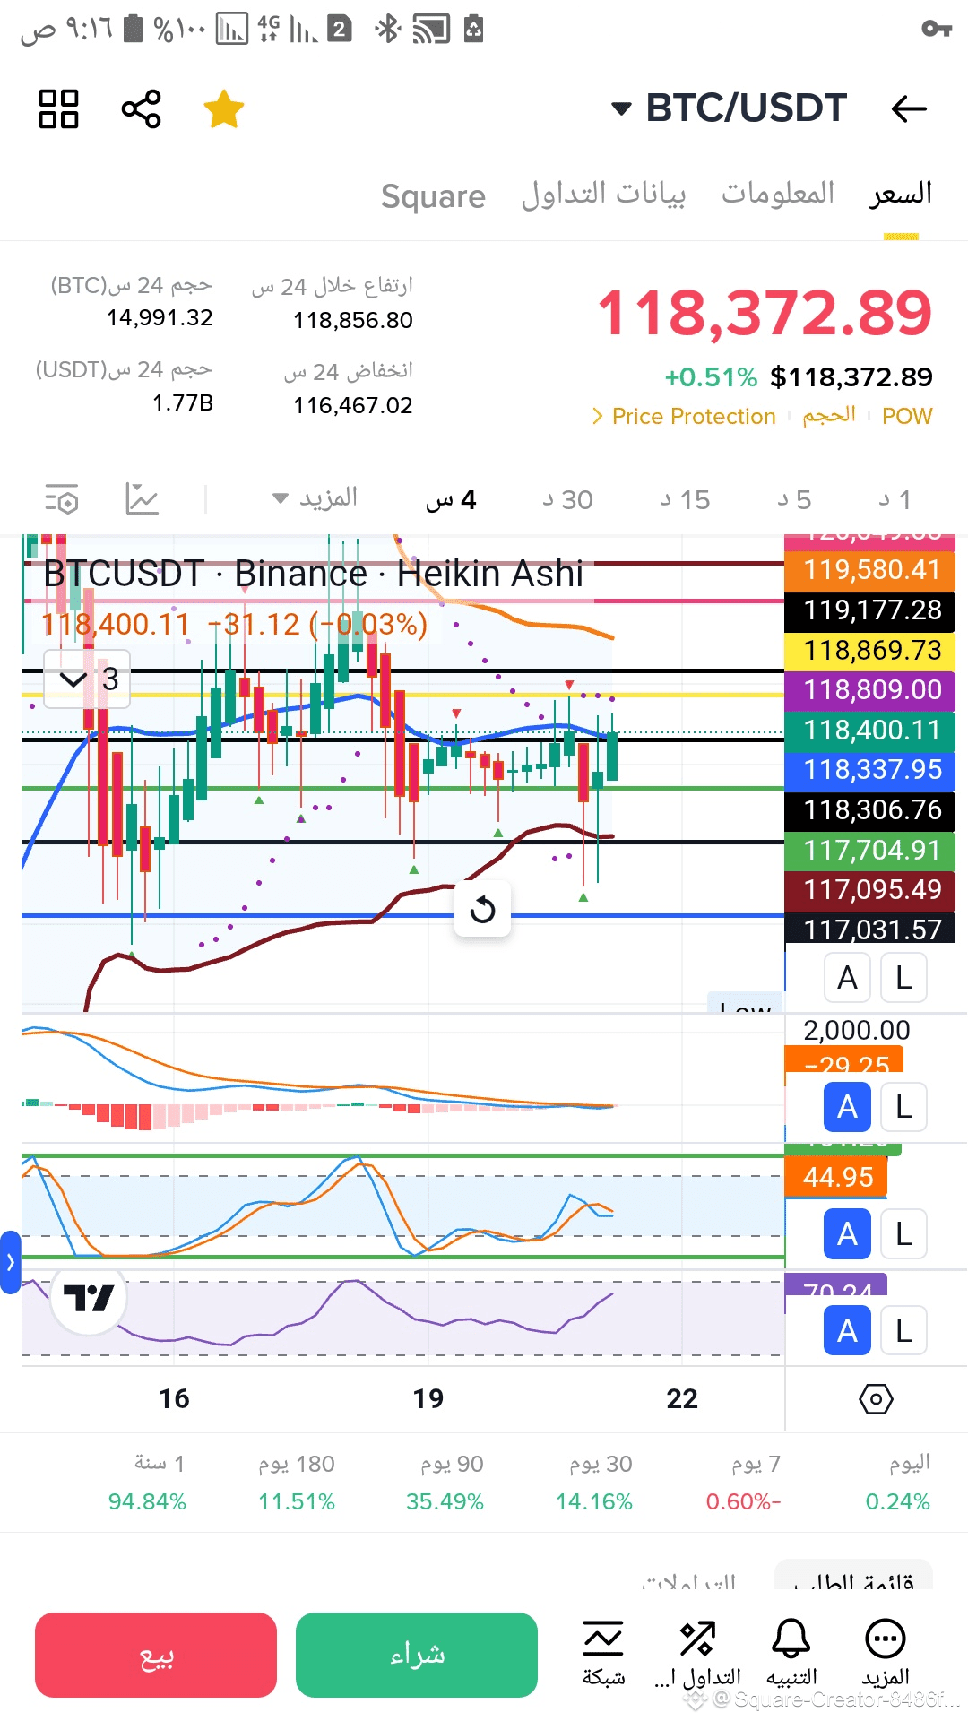Select the 5 د timeframe
This screenshot has width=968, height=1721.
tap(795, 499)
